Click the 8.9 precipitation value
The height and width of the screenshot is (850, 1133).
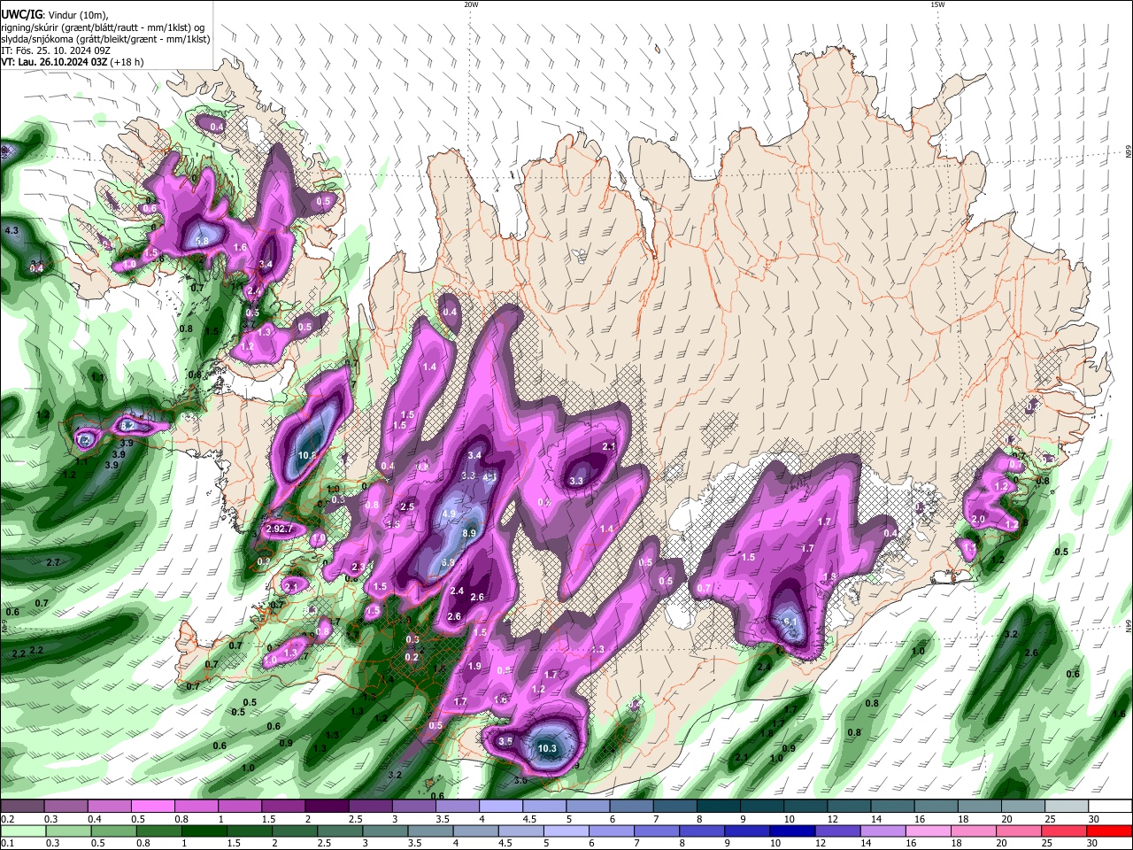point(469,533)
